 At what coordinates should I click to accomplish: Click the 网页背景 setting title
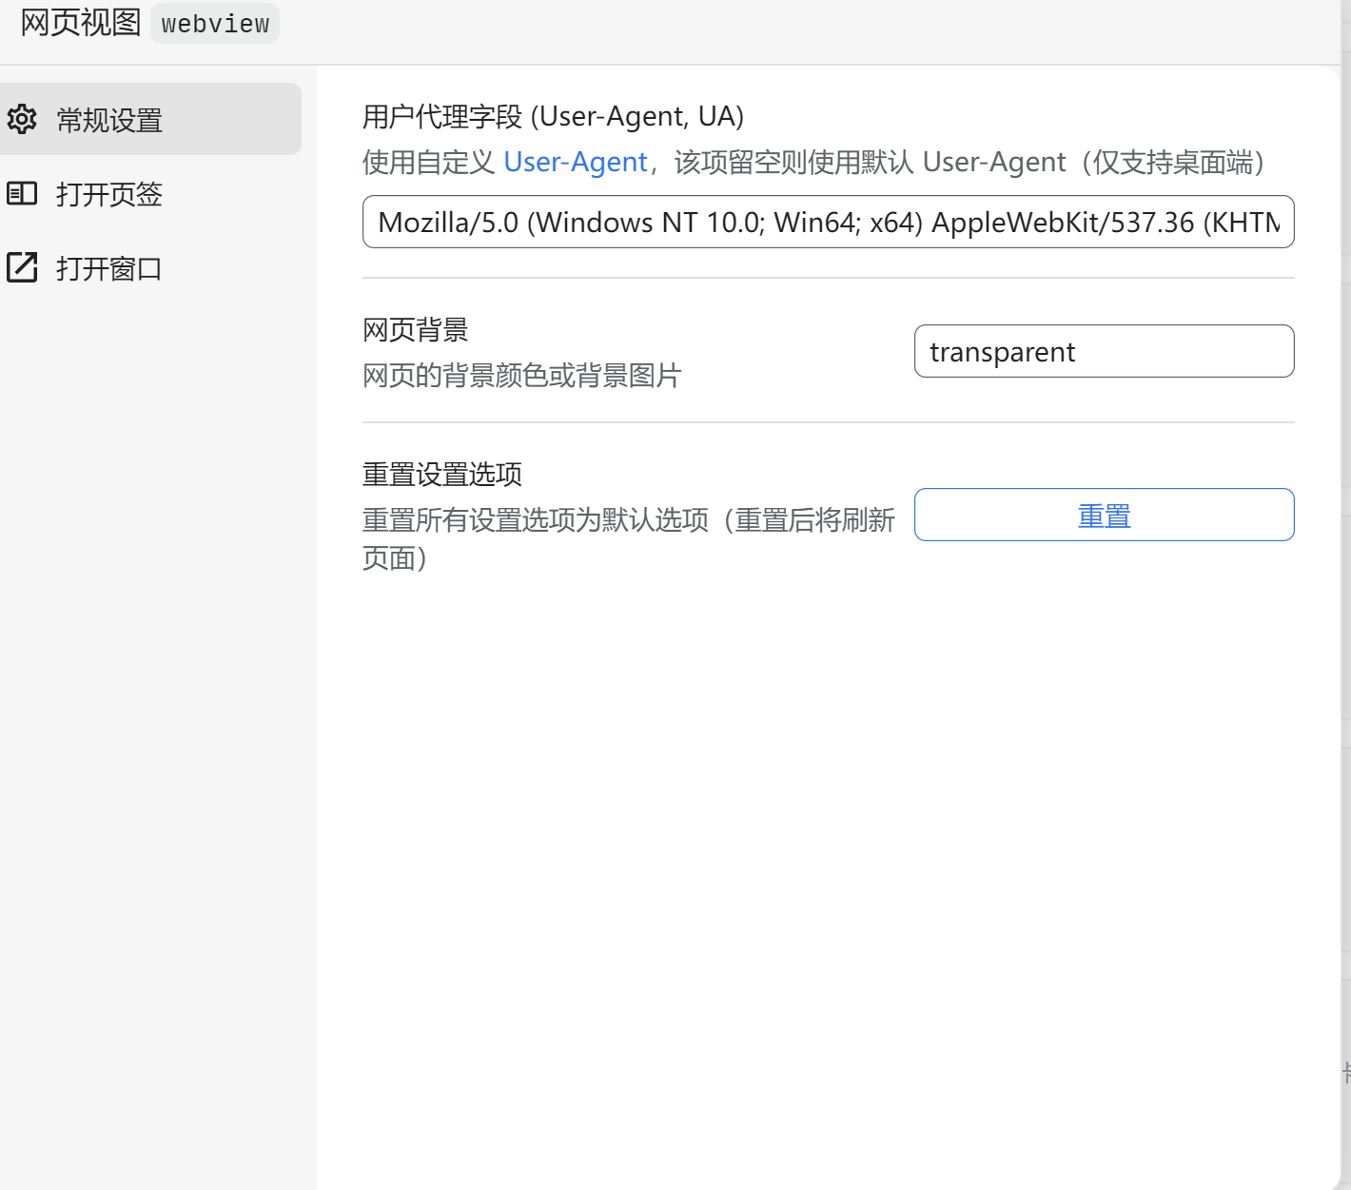pos(416,330)
